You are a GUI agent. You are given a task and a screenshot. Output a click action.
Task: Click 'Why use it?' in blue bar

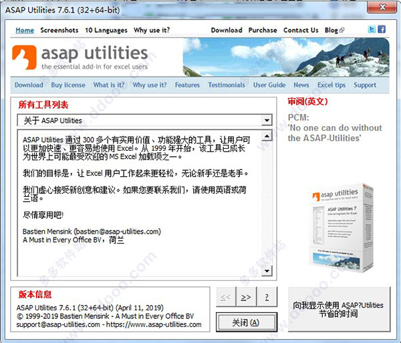[150, 85]
